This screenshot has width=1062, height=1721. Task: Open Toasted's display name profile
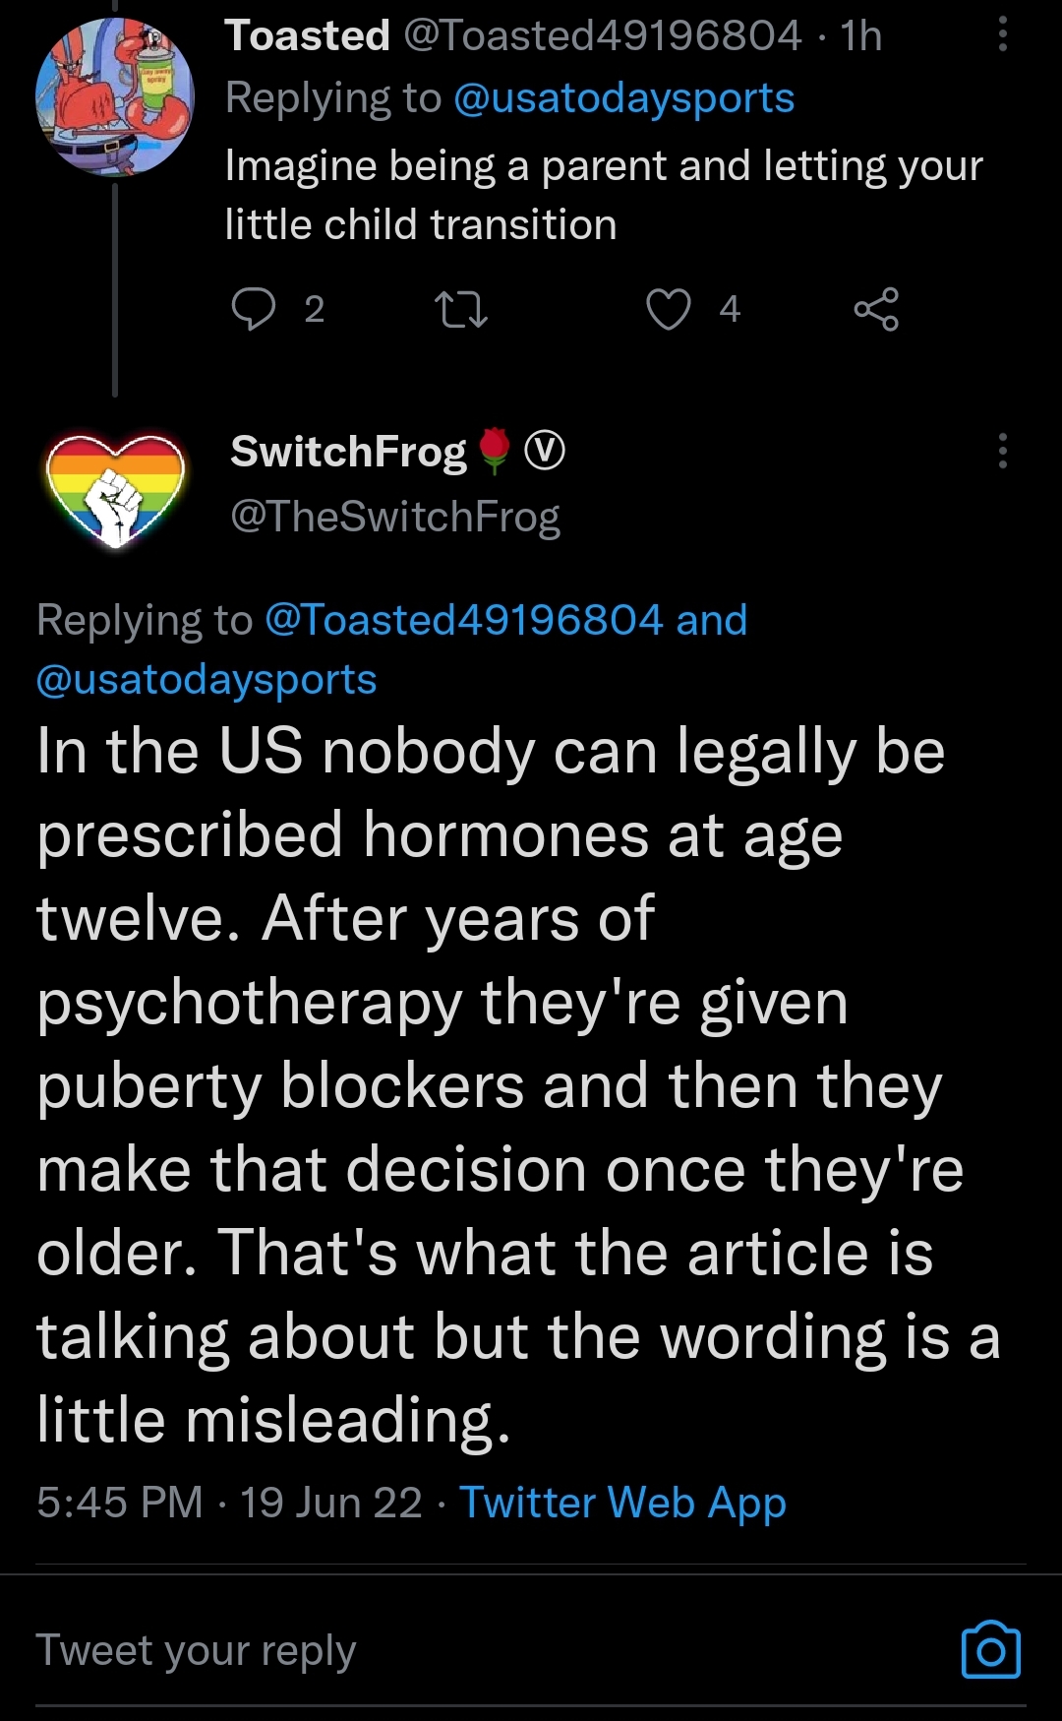tap(308, 35)
